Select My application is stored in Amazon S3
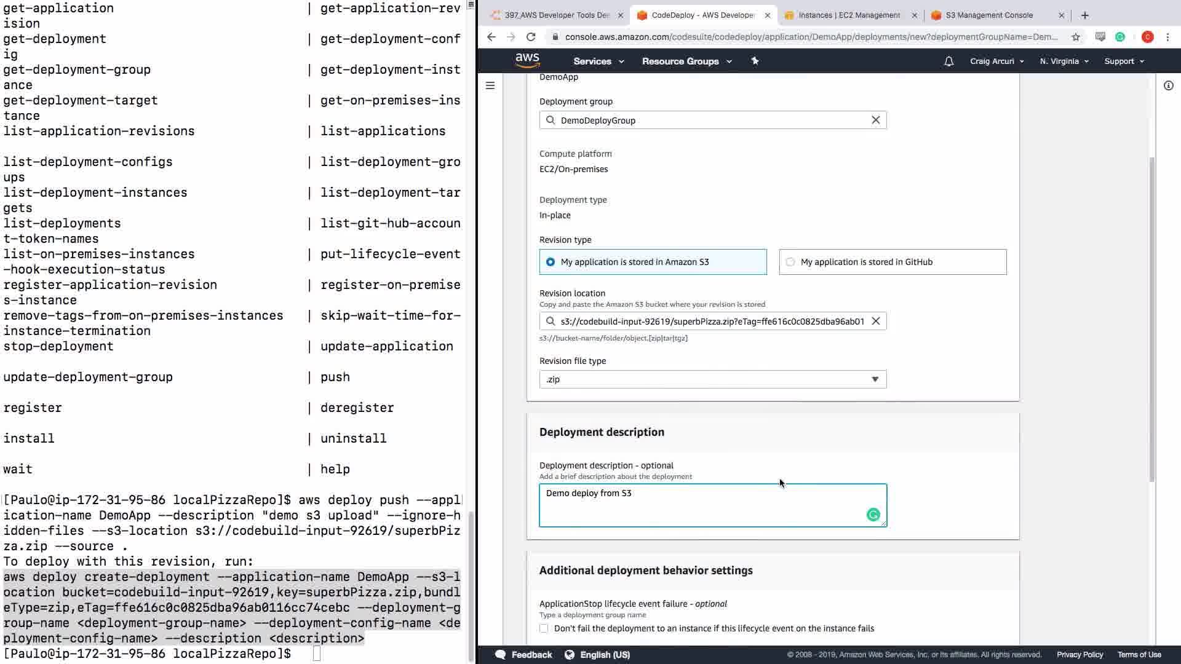This screenshot has height=664, width=1181. (x=551, y=262)
